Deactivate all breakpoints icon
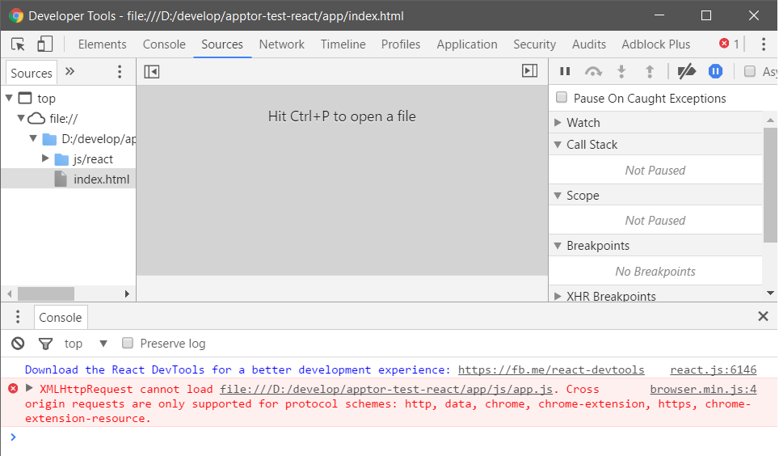Viewport: 779px width, 456px height. [686, 72]
